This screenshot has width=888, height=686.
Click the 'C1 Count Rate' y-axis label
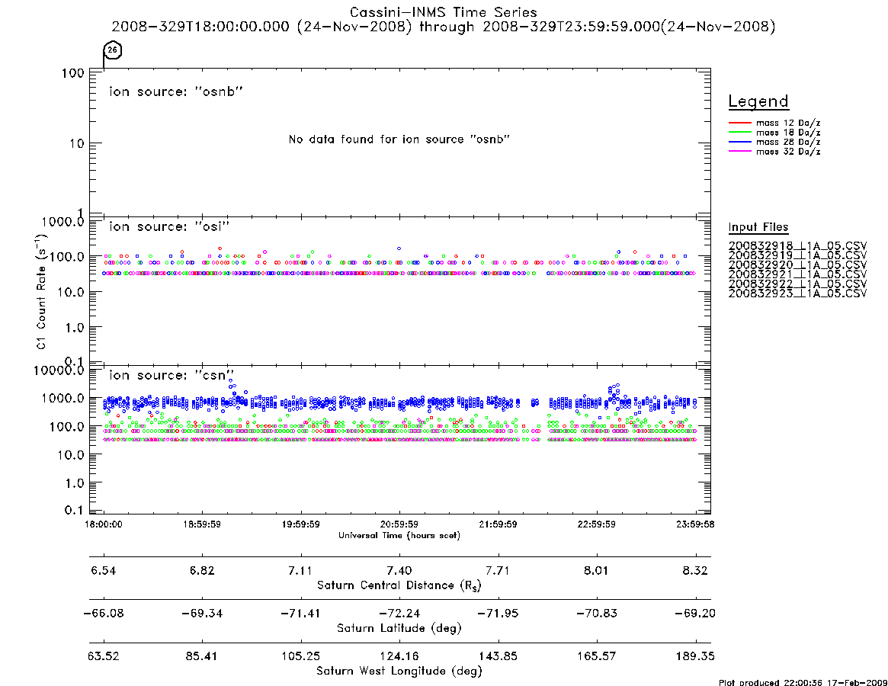pyautogui.click(x=41, y=291)
